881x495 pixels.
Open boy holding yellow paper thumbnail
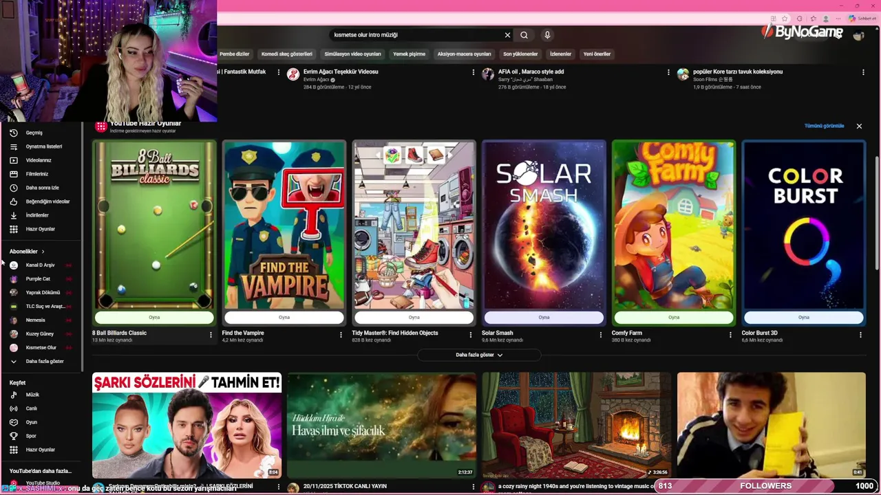[772, 426]
